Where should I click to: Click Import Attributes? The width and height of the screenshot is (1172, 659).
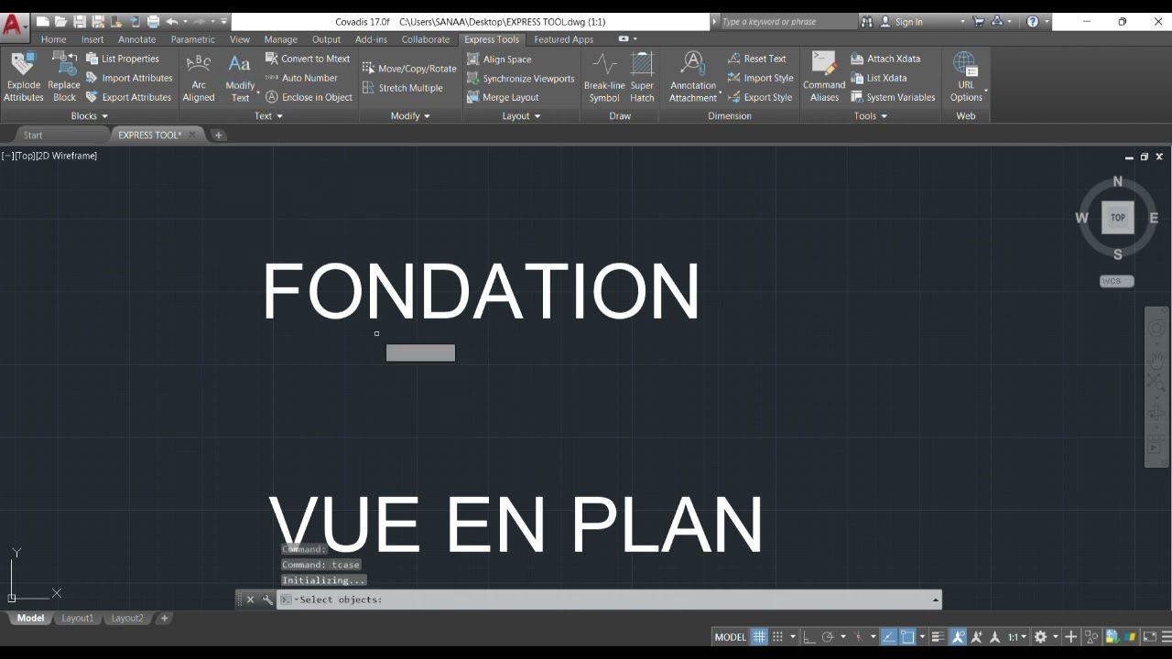click(x=129, y=78)
